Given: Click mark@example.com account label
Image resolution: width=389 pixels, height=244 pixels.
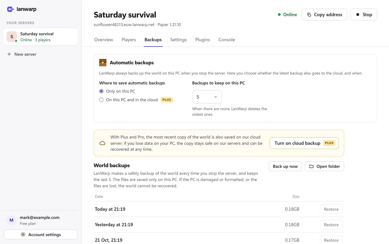Looking at the screenshot, I should pyautogui.click(x=40, y=218).
